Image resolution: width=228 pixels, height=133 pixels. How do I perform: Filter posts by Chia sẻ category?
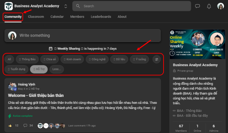click(50, 59)
